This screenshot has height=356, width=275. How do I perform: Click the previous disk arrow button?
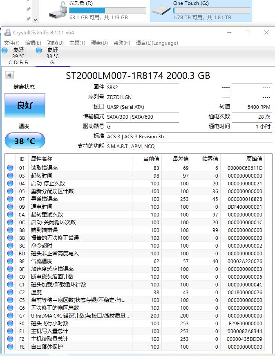coord(9,75)
